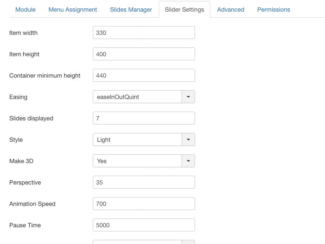
Task: Open the Menu Assignment tab
Action: 73,9
